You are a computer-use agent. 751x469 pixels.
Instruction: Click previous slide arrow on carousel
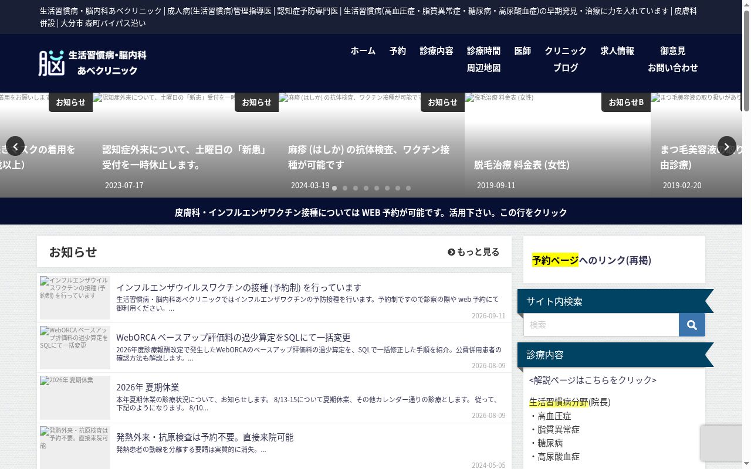click(15, 146)
